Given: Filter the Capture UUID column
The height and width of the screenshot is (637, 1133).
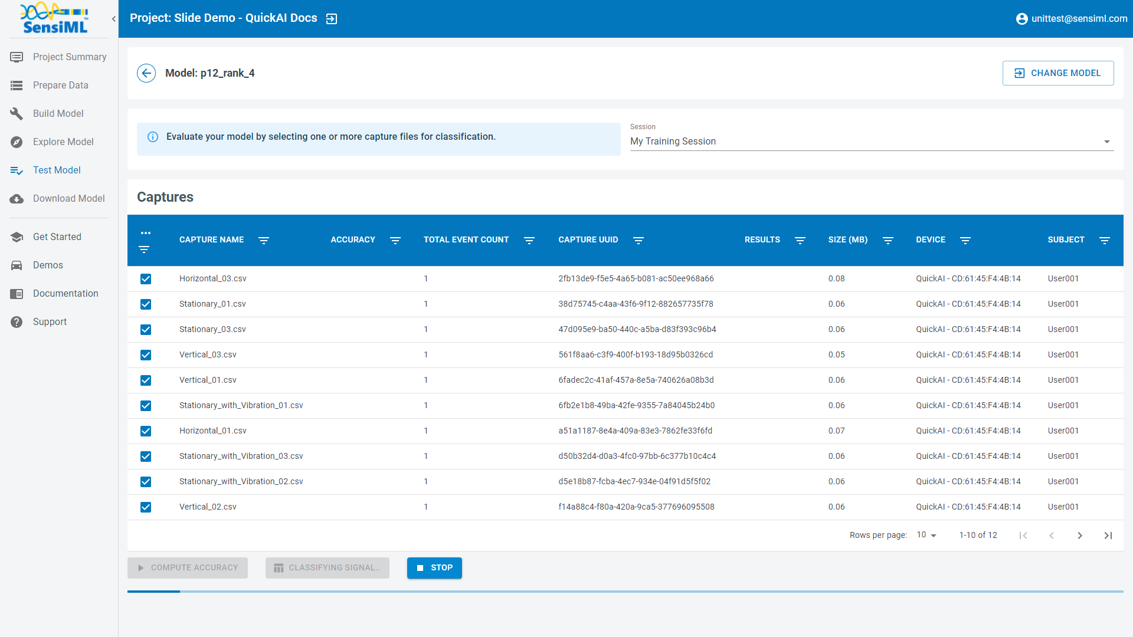Looking at the screenshot, I should click(638, 240).
